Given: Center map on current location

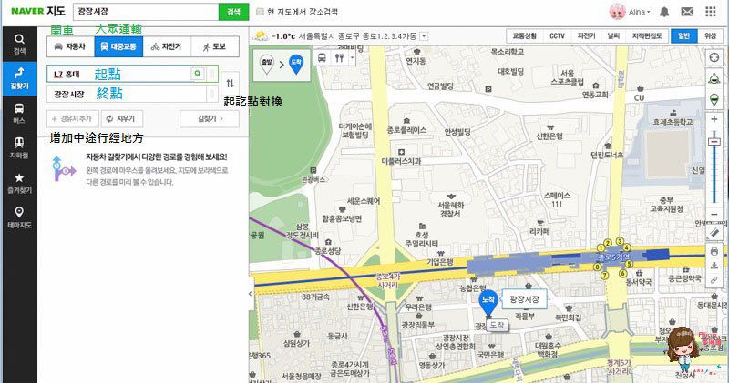Looking at the screenshot, I should (x=714, y=57).
